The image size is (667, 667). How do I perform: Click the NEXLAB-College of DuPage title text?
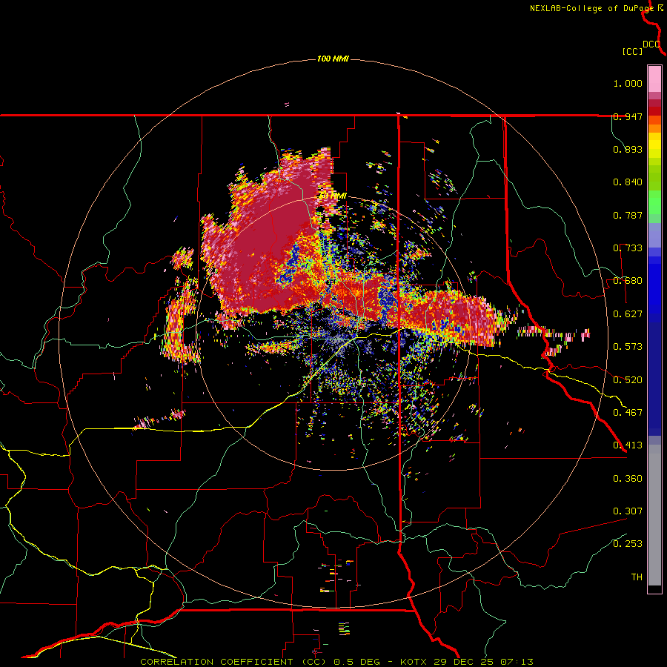tap(591, 8)
